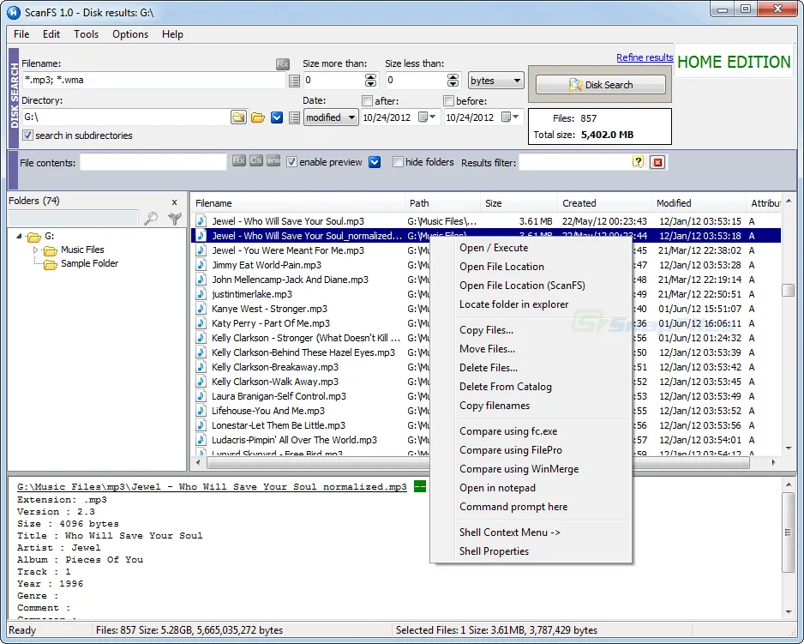Viewport: 804px width, 644px height.
Task: Toggle search in subdirectories checkbox
Action: [27, 135]
